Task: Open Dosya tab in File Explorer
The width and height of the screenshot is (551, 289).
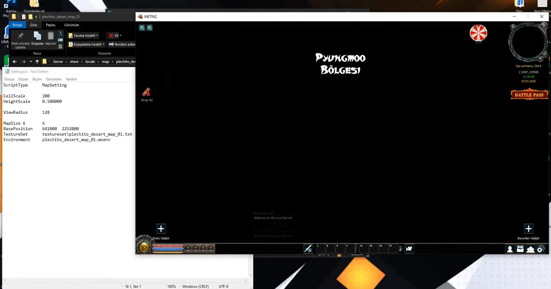Action: 17,25
